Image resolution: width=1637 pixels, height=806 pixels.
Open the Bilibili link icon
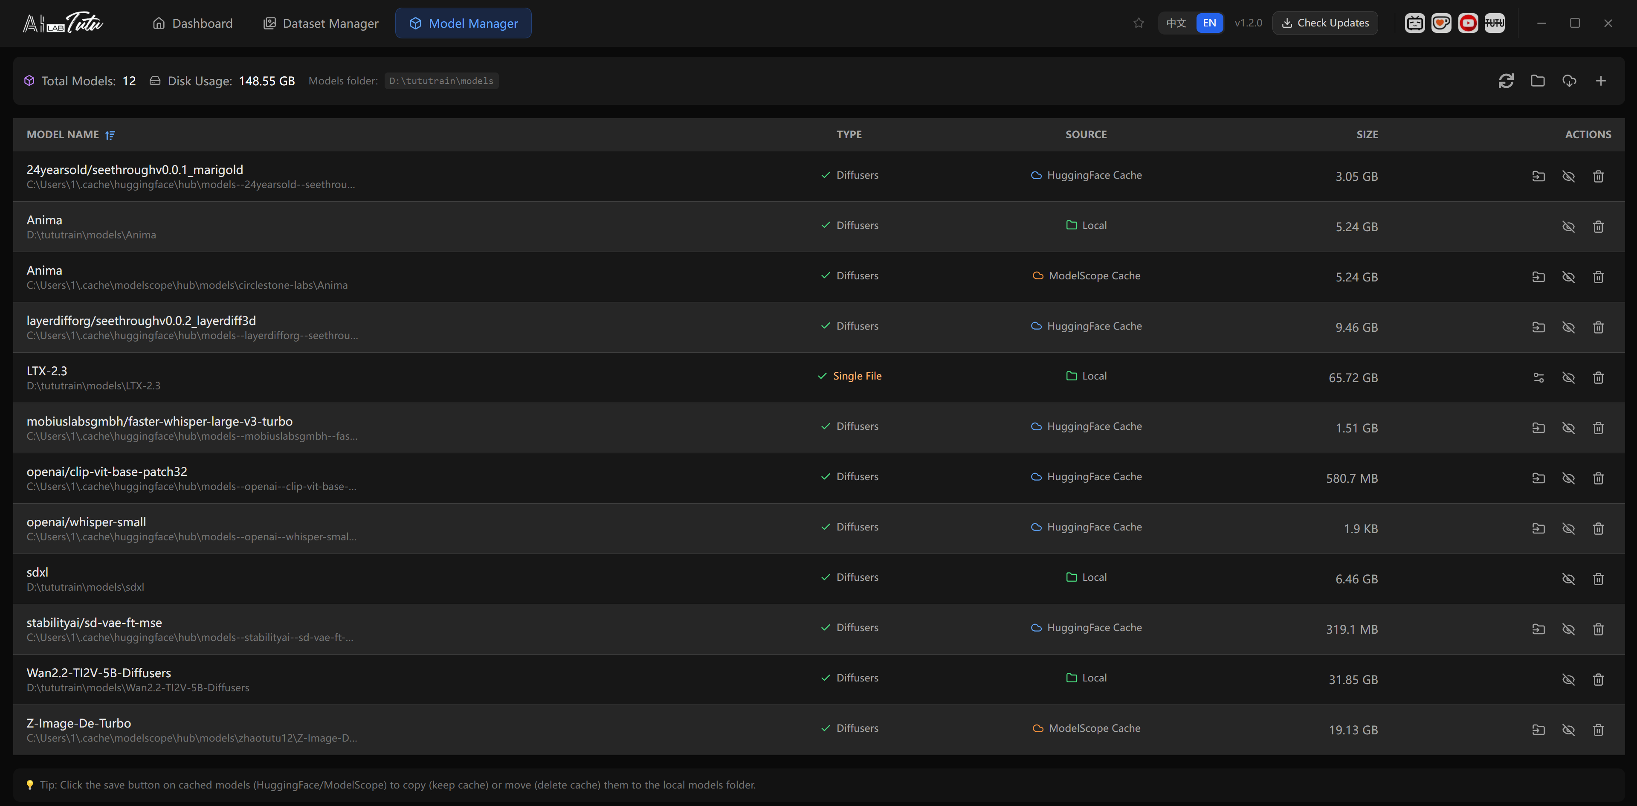[x=1414, y=23]
